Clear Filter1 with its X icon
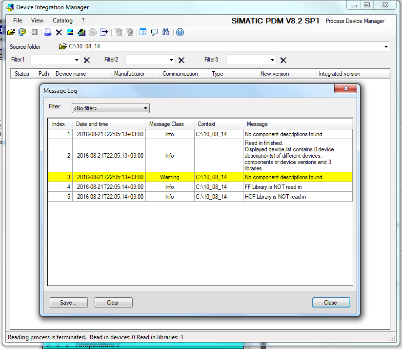The height and width of the screenshot is (349, 402). 87,60
